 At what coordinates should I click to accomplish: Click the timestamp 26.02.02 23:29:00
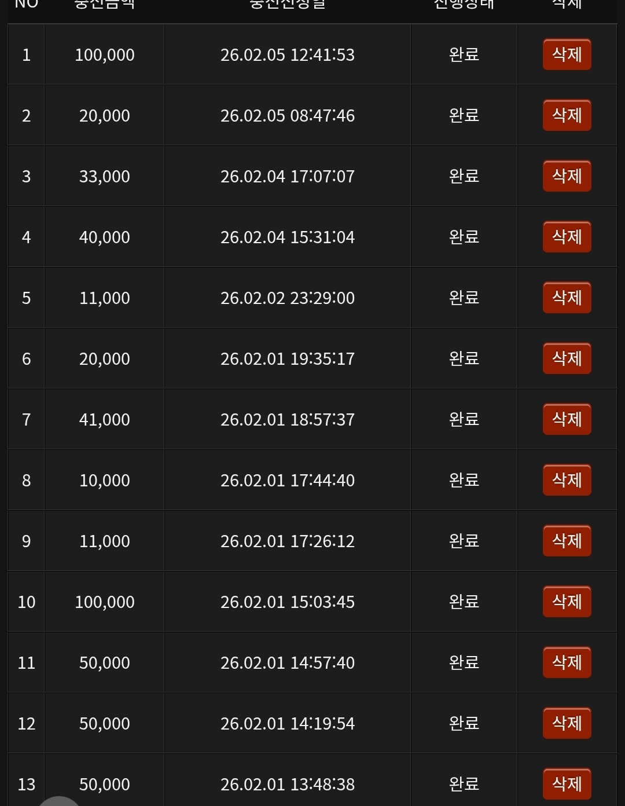pos(287,298)
